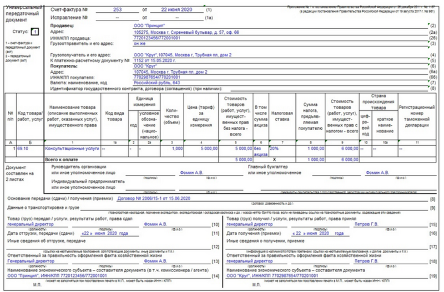Click the empty receipt details line [17]
444x292 pixels.
pos(326,247)
